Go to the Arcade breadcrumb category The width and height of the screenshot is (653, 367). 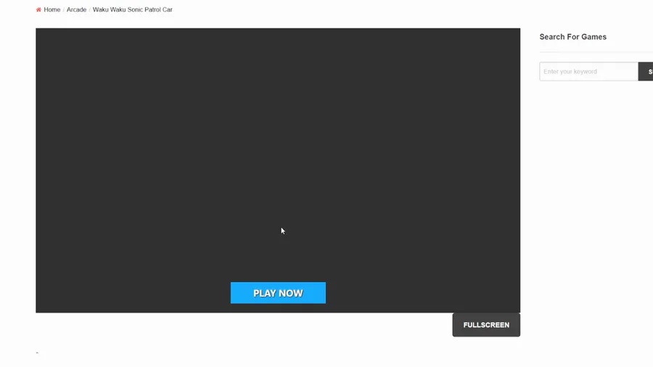[x=77, y=9]
